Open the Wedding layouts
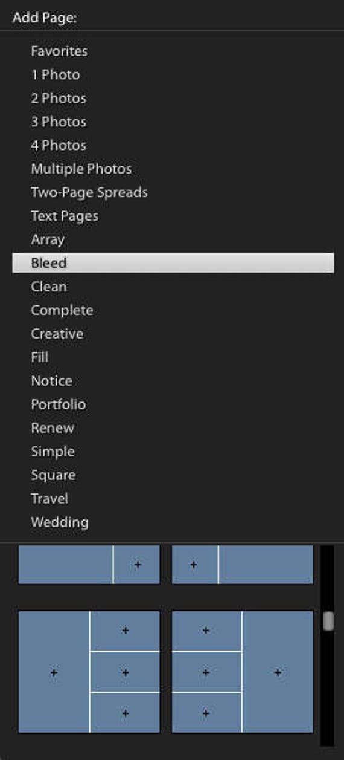Screen dimensions: 344x760 coord(59,522)
